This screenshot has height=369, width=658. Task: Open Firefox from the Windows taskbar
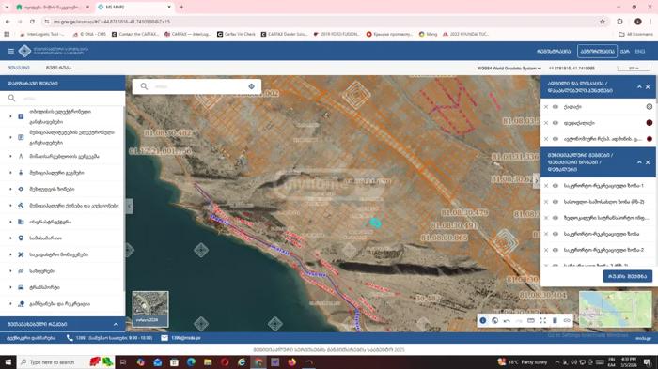click(x=291, y=361)
